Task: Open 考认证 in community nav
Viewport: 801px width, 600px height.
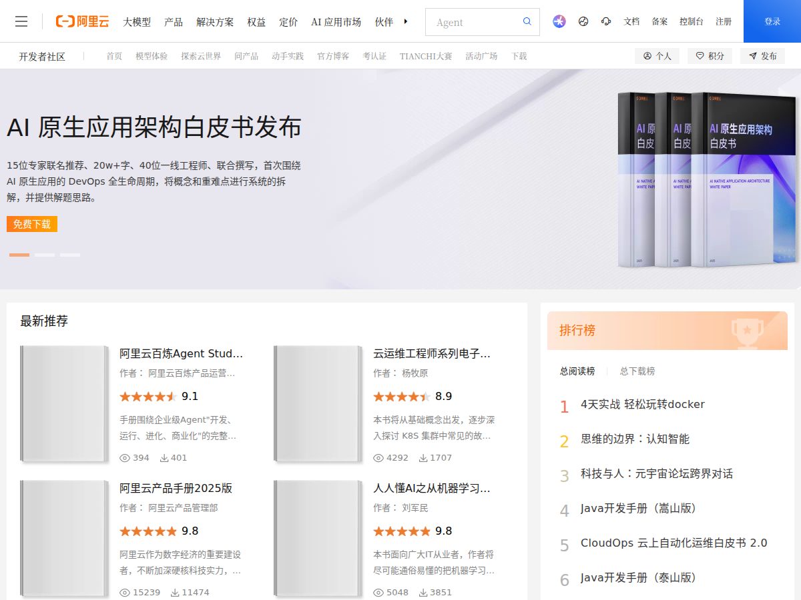Action: [x=374, y=56]
